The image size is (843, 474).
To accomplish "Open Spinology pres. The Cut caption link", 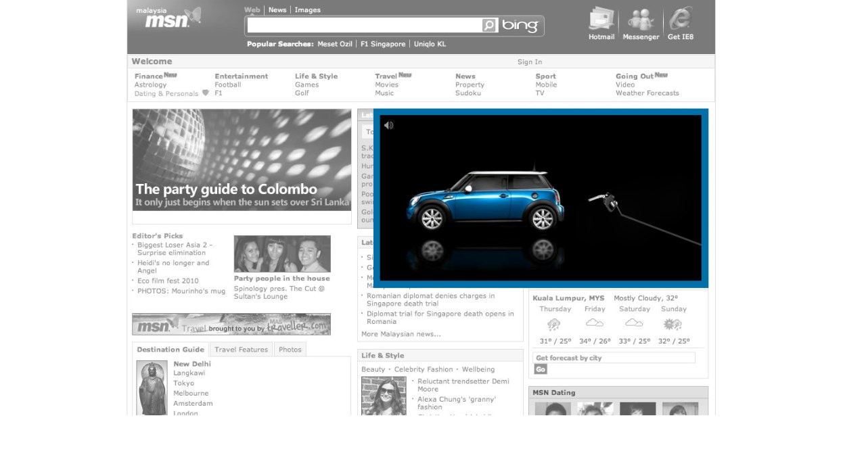I will 279,293.
